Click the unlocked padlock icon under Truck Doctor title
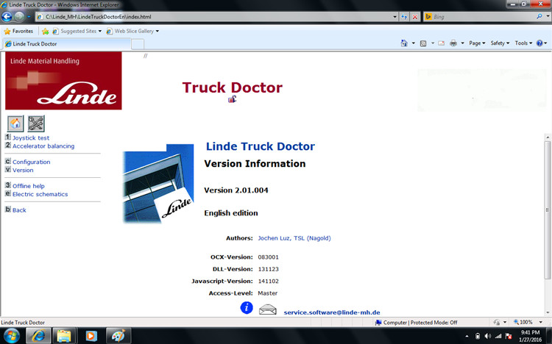Image resolution: width=552 pixels, height=344 pixels. coord(232,99)
